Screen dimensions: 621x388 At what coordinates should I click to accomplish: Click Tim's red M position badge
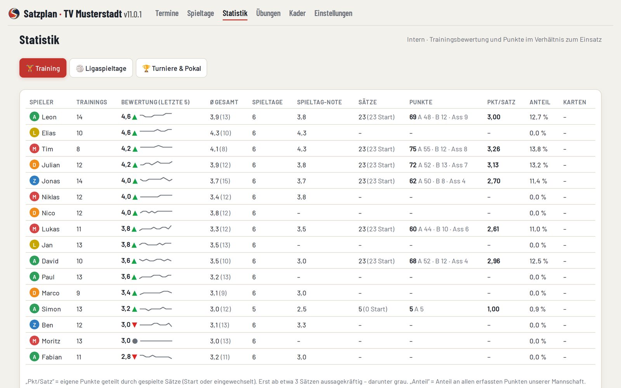(x=34, y=149)
